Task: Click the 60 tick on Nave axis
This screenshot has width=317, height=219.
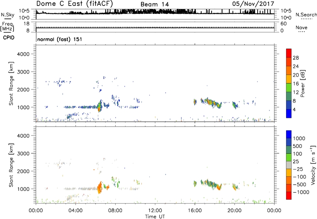Action: click(283, 24)
